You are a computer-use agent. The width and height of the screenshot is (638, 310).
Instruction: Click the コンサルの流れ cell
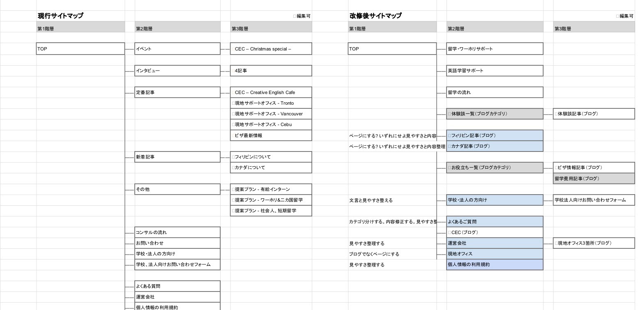[x=177, y=232]
